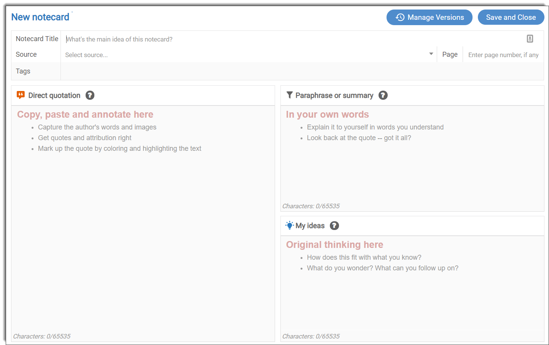Screen dimensions: 549x345
Task: Click the lightbulb icon beside My ideas
Action: pyautogui.click(x=290, y=225)
